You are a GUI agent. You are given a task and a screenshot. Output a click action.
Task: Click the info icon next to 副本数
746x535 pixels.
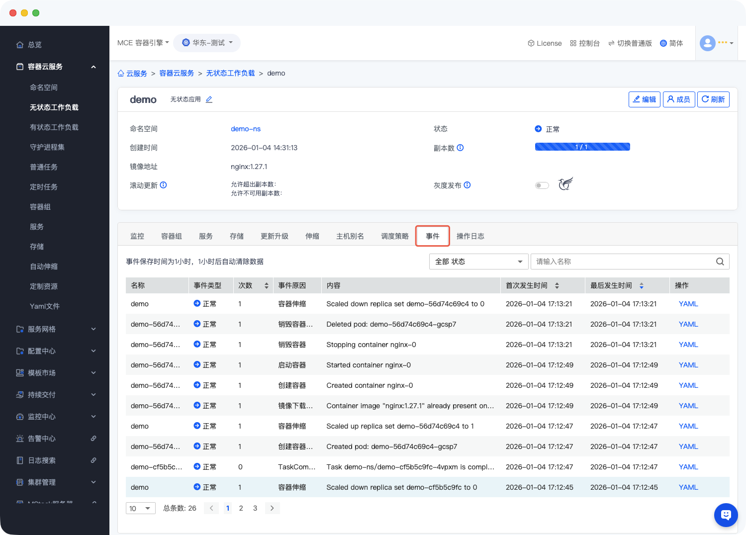[x=460, y=148]
